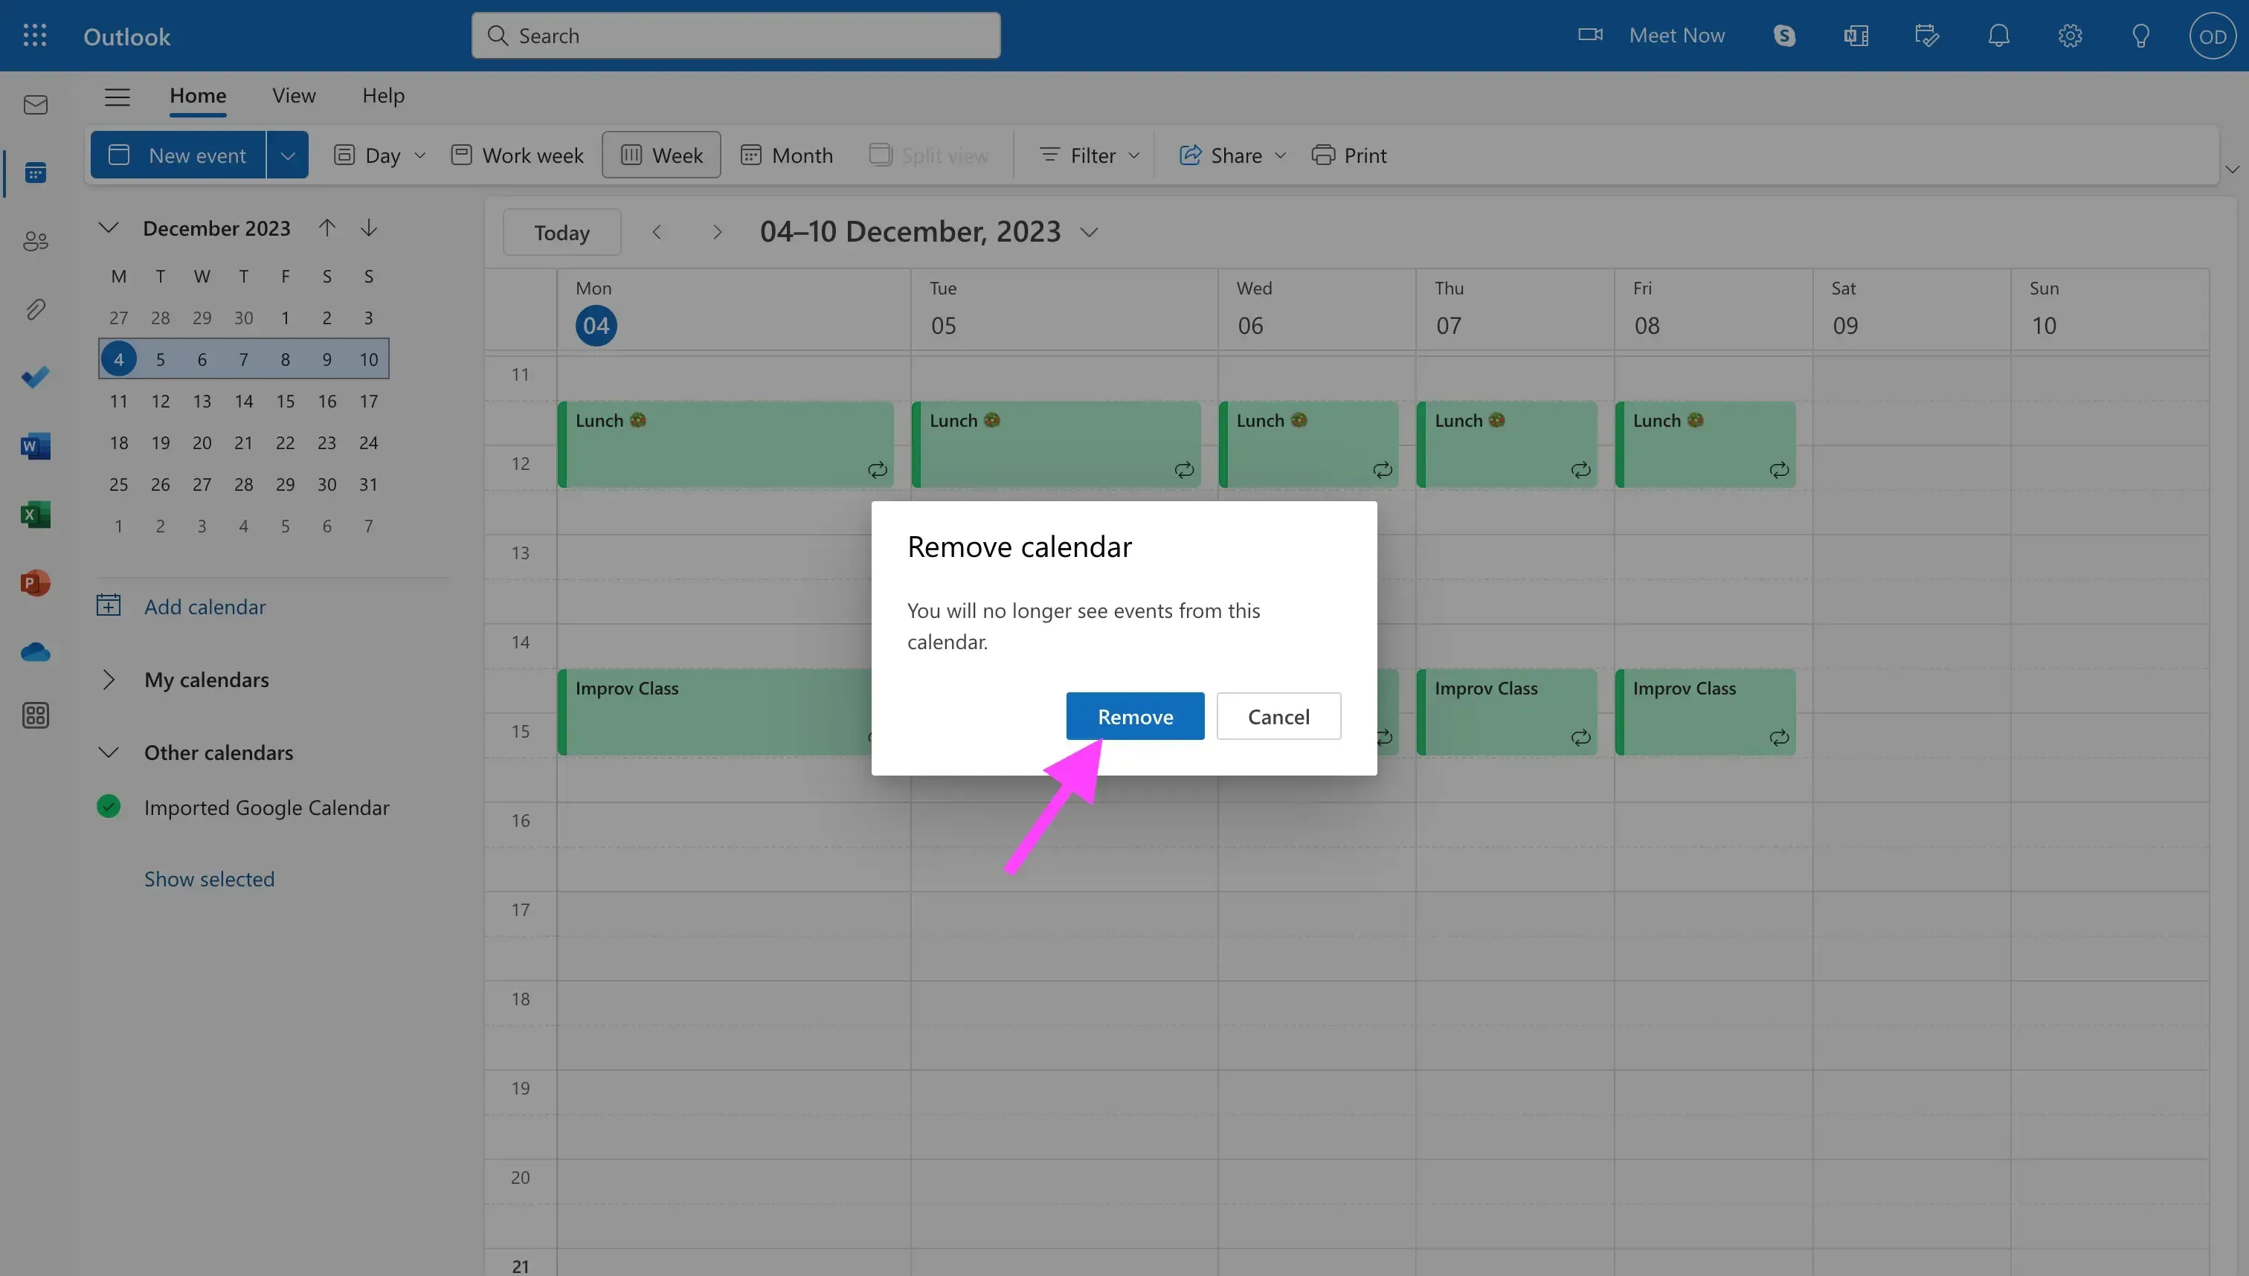Select the Work week view
Screen dimensions: 2249x1276
pos(516,154)
